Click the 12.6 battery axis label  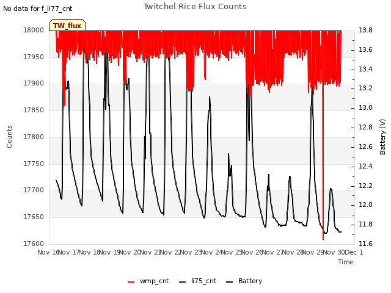tap(365, 146)
